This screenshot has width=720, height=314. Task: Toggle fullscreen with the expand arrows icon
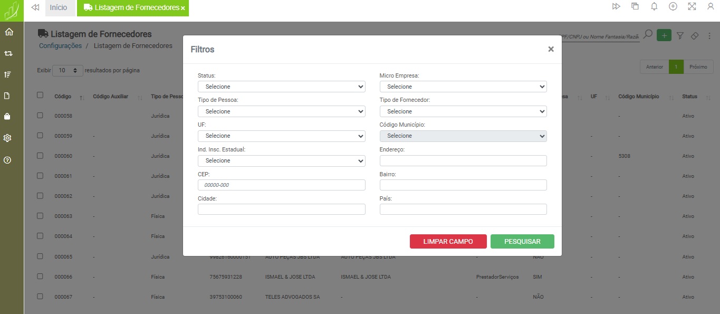click(x=692, y=6)
